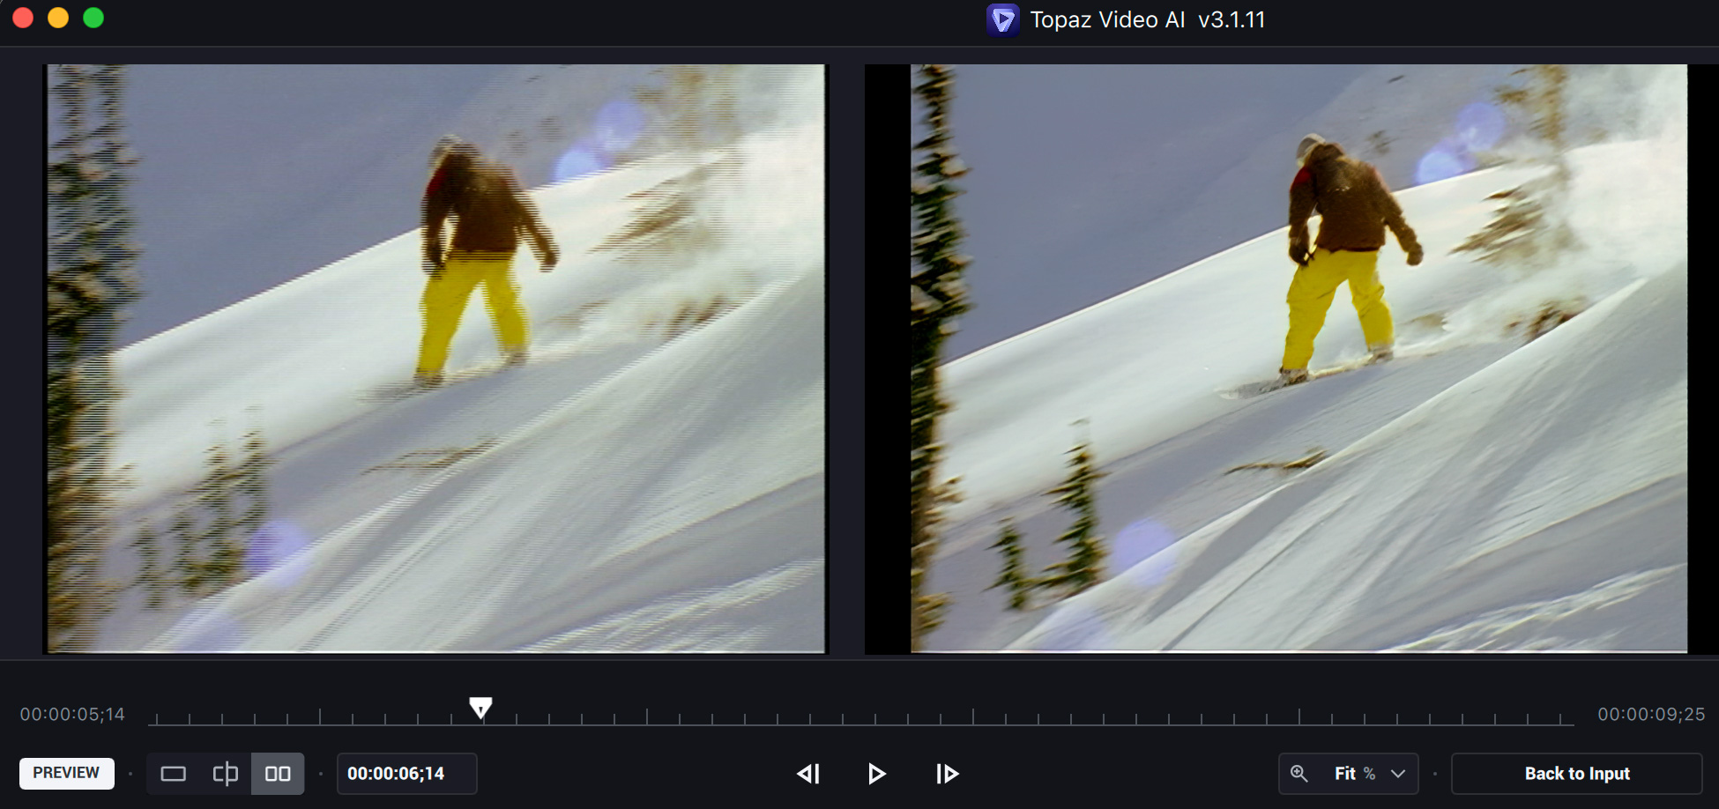Click the zoom magnifier icon

1299,773
